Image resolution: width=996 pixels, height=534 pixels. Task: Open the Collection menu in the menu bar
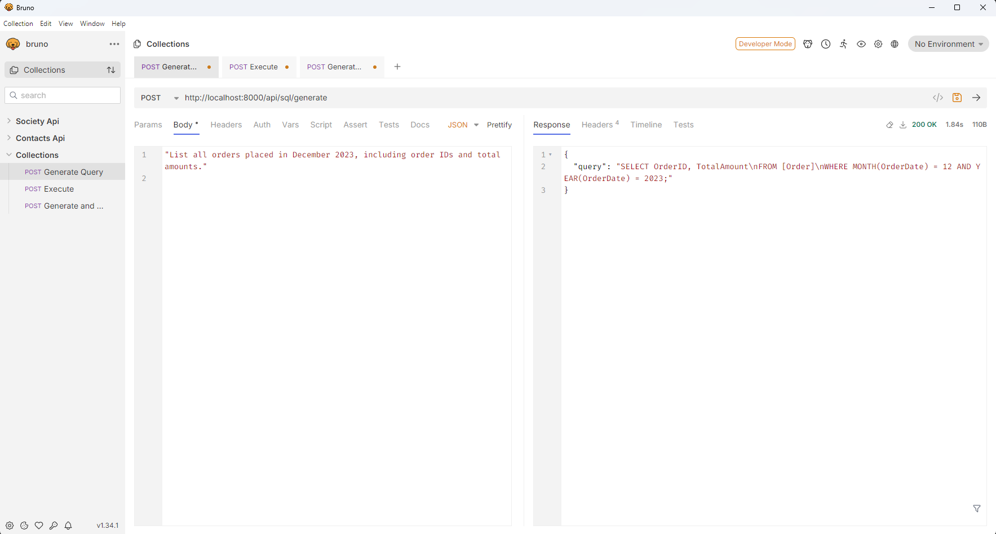[18, 23]
